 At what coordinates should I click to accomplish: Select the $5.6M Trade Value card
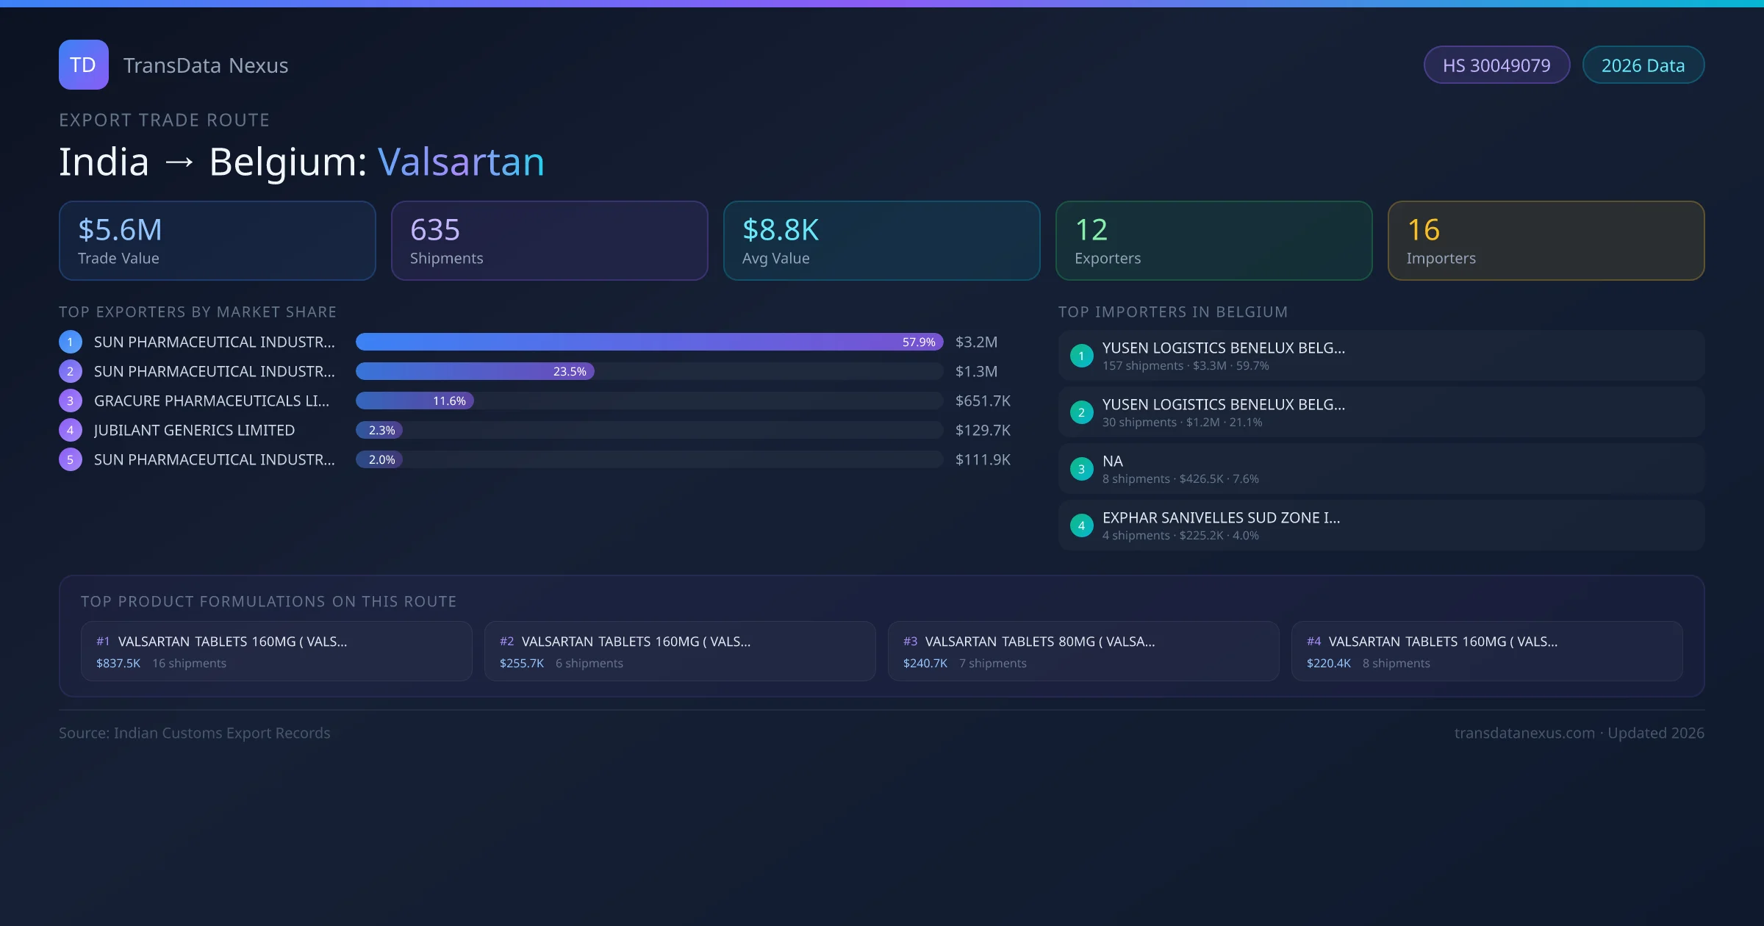coord(217,240)
